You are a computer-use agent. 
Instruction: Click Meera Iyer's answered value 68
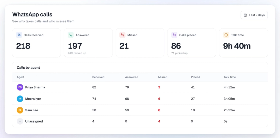[x=127, y=99]
